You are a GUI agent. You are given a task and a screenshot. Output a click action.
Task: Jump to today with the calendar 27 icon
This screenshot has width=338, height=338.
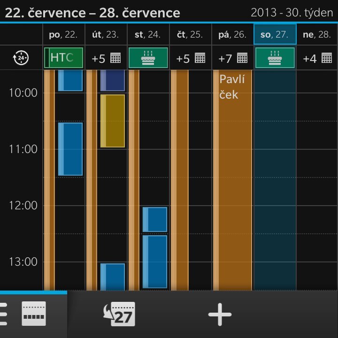click(x=119, y=314)
